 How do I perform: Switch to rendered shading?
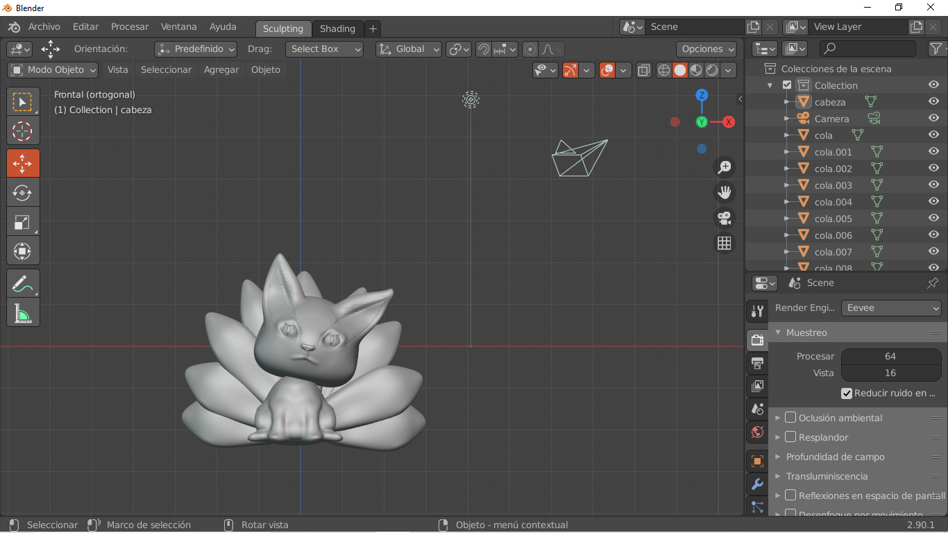point(712,70)
